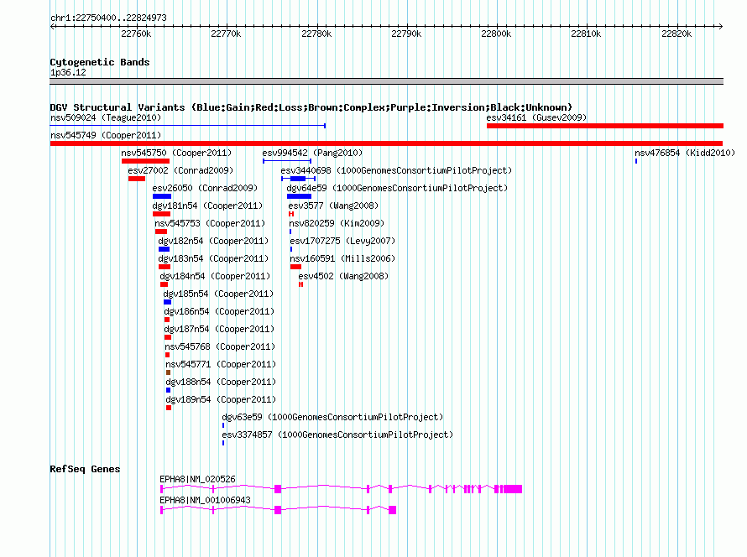Click the 22800k ruler tick label
This screenshot has width=747, height=557.
pos(496,34)
